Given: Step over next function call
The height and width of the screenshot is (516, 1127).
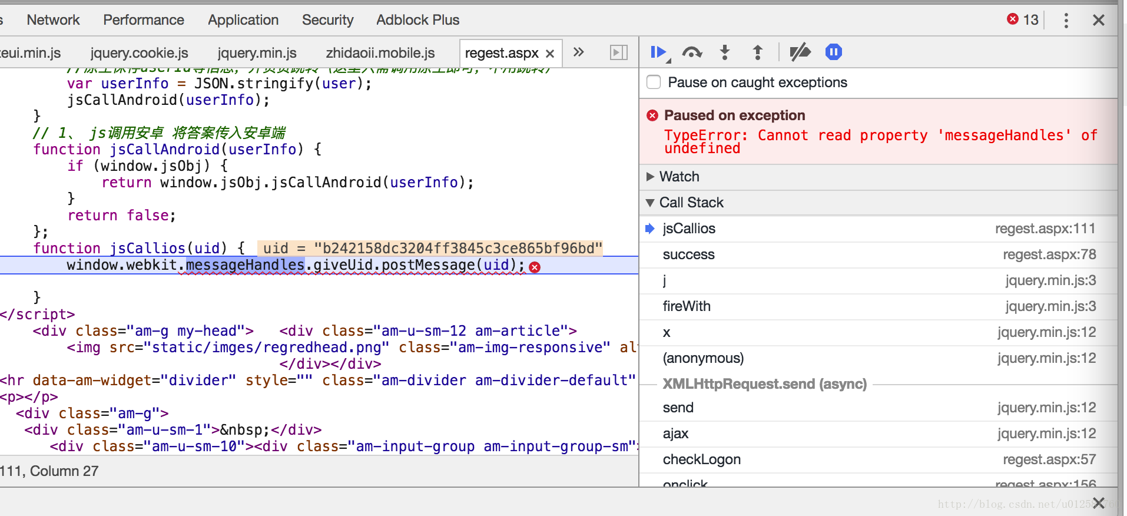Looking at the screenshot, I should pyautogui.click(x=692, y=53).
